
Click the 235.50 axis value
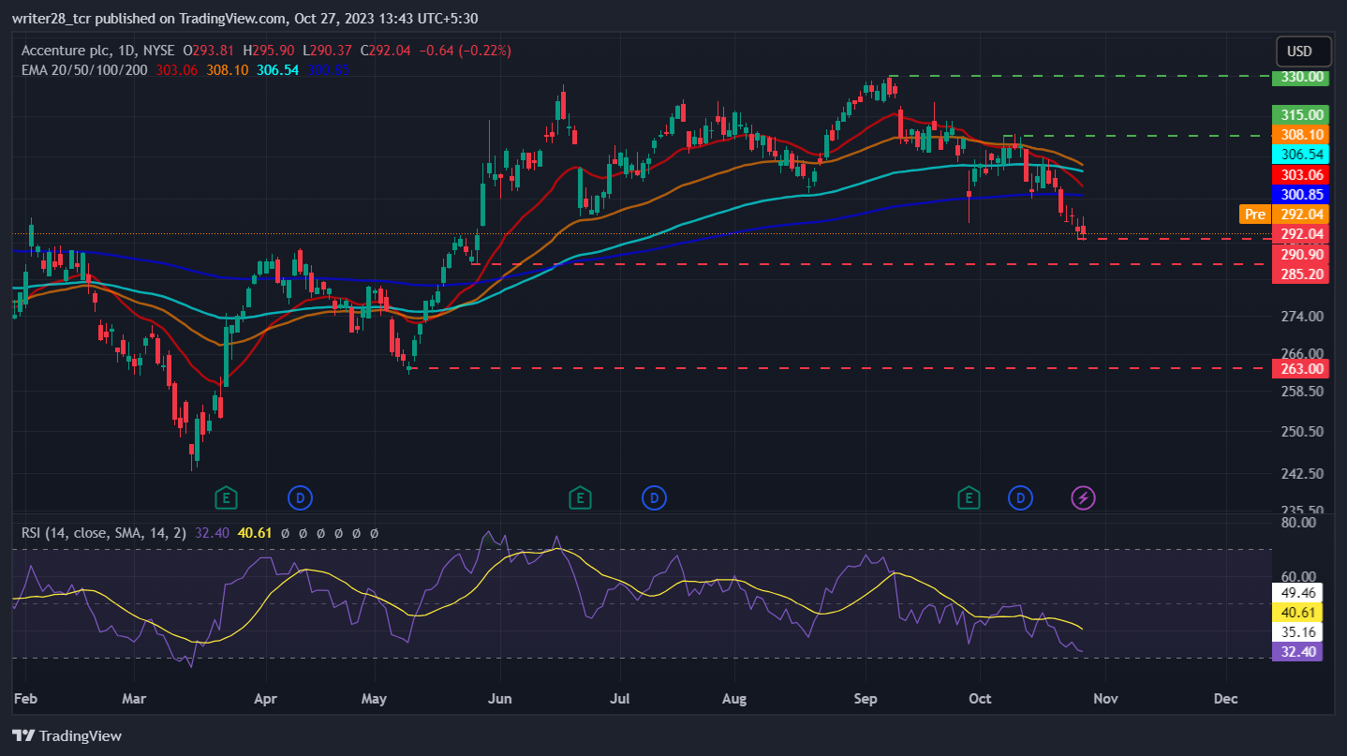tap(1300, 511)
